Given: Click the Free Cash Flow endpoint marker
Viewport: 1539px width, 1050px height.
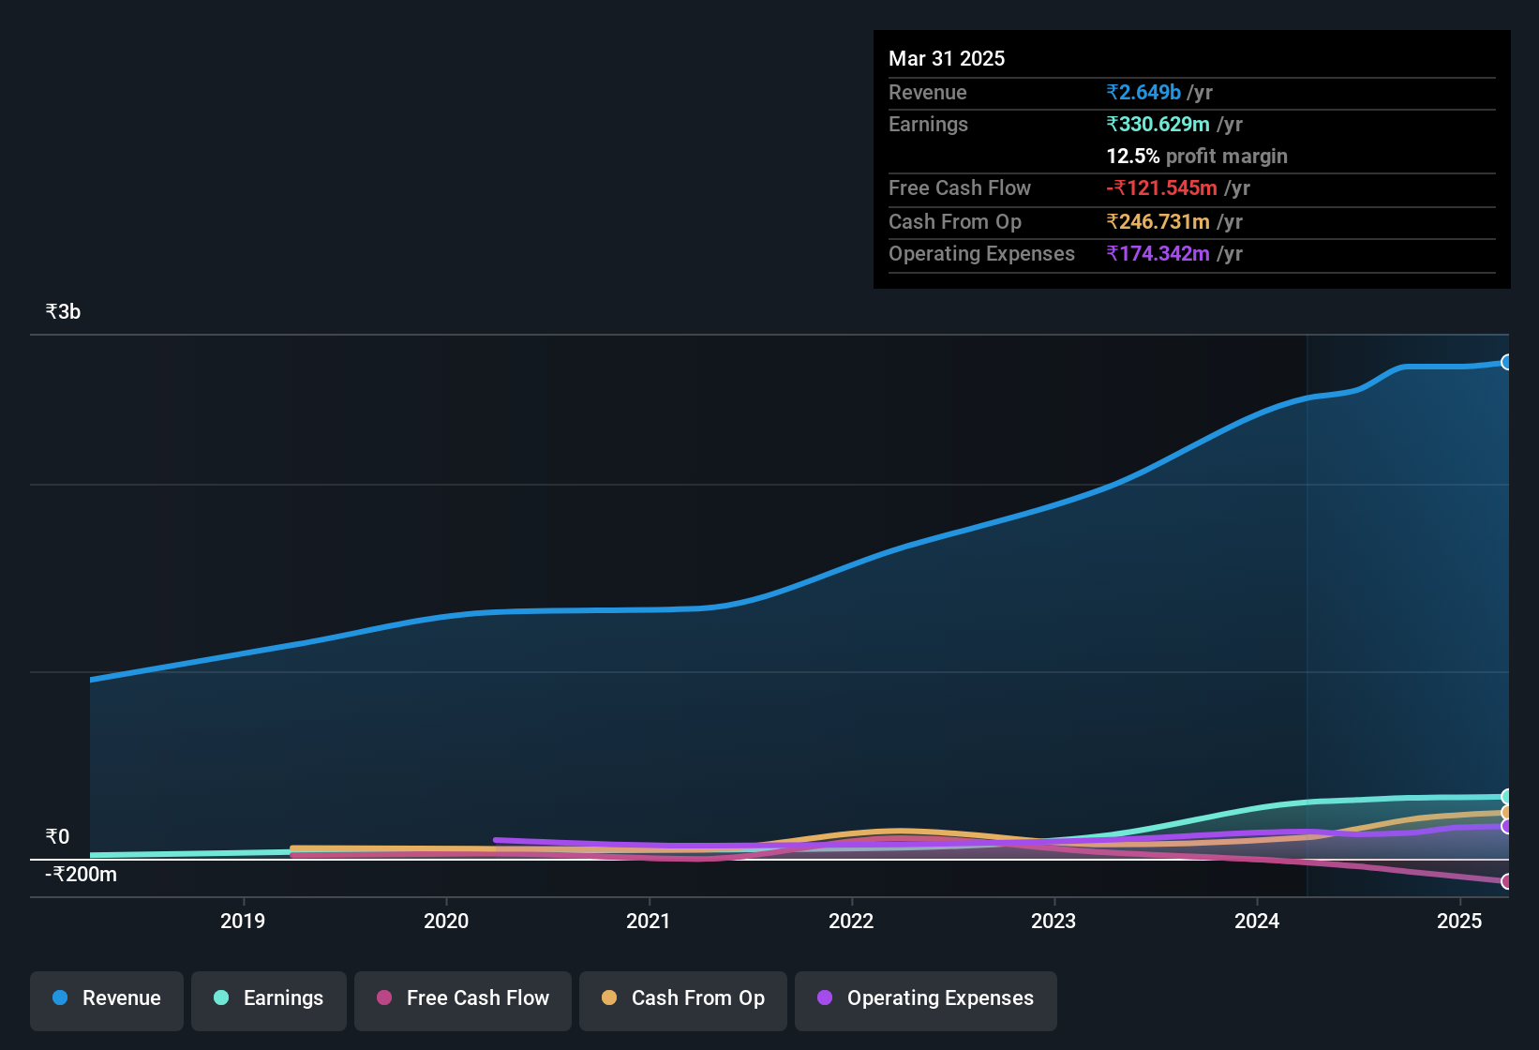Looking at the screenshot, I should [x=1507, y=881].
